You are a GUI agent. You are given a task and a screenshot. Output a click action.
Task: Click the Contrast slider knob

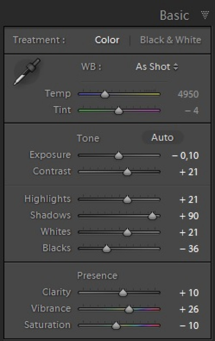pyautogui.click(x=127, y=172)
